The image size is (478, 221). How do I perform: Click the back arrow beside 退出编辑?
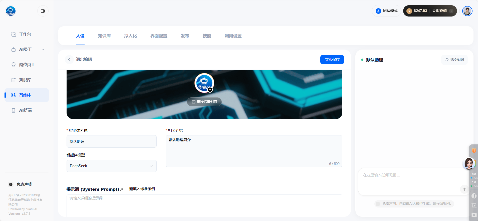69,60
